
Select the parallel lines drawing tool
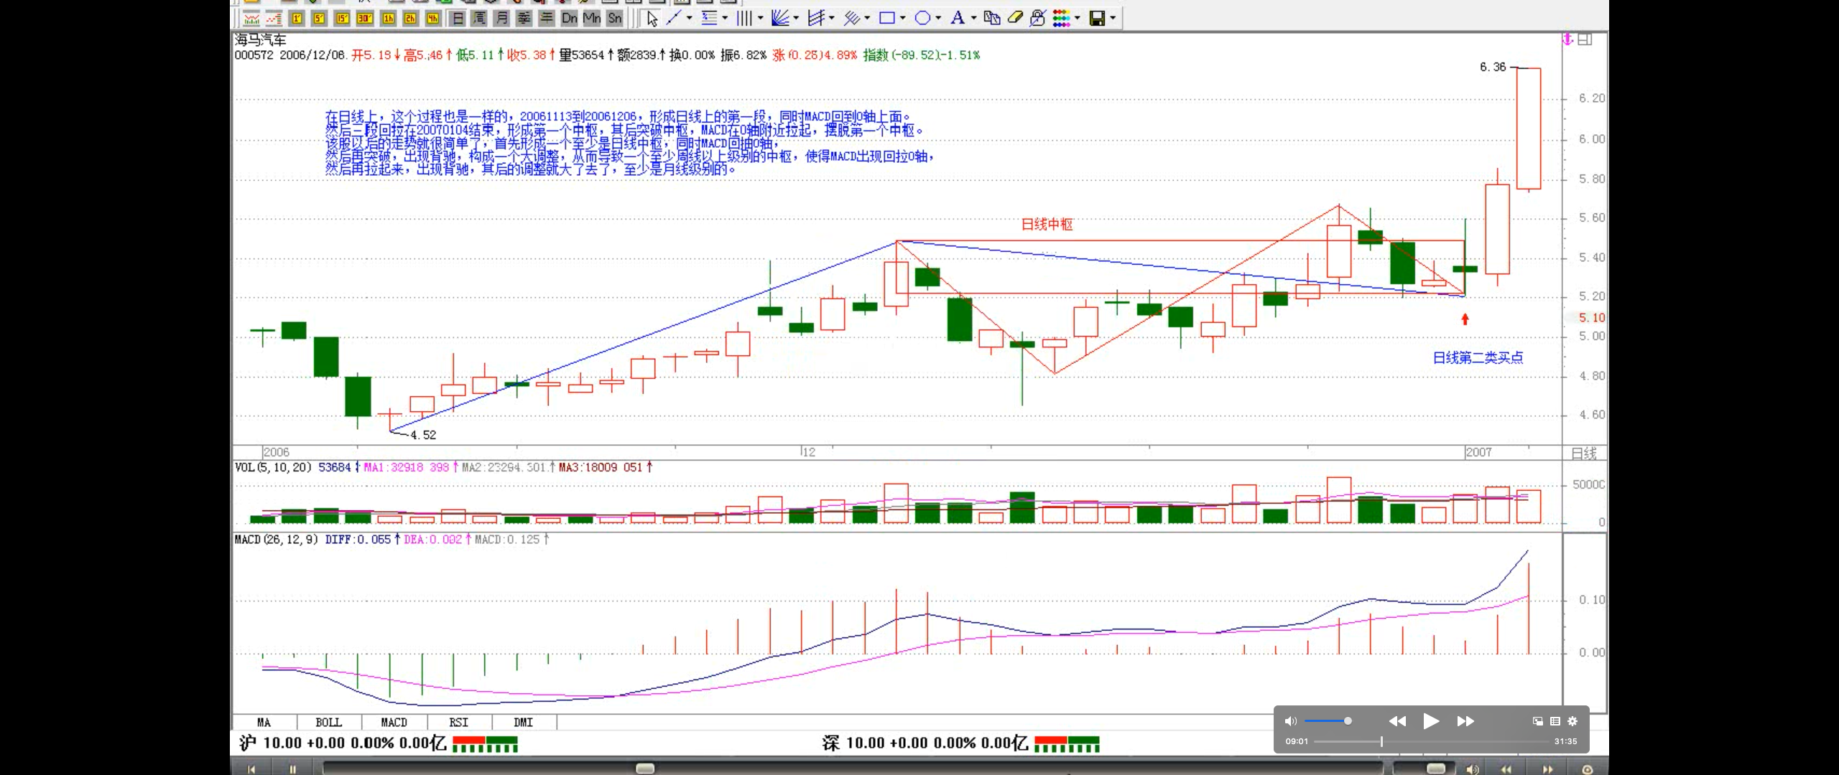coord(851,19)
